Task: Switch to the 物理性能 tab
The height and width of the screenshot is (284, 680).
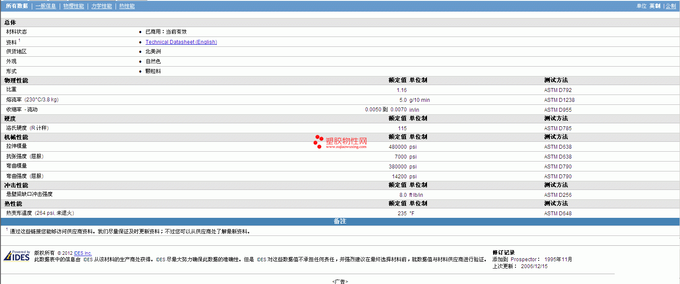Action: 73,6
